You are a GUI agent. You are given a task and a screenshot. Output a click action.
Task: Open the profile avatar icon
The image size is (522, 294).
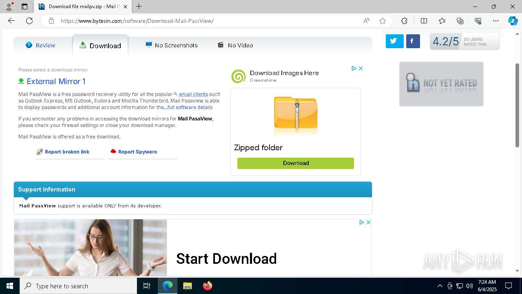pos(9,7)
